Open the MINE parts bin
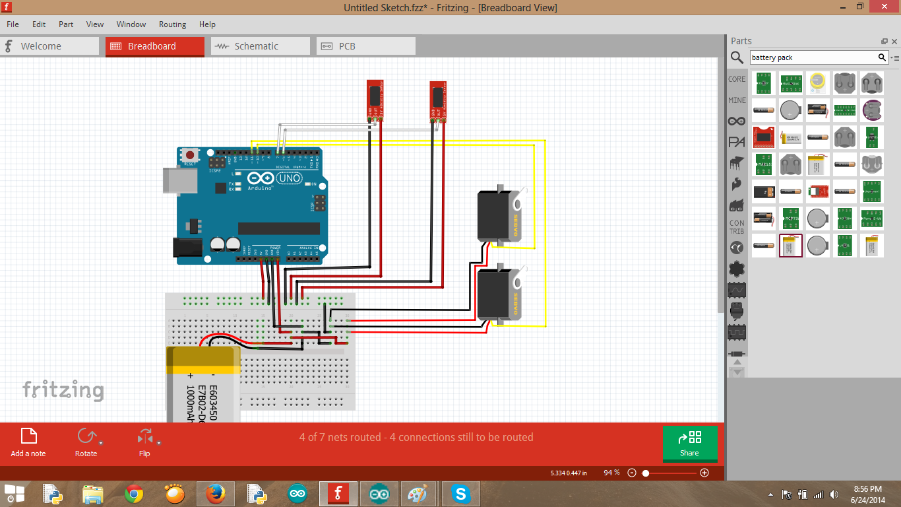The height and width of the screenshot is (507, 901). pos(737,100)
